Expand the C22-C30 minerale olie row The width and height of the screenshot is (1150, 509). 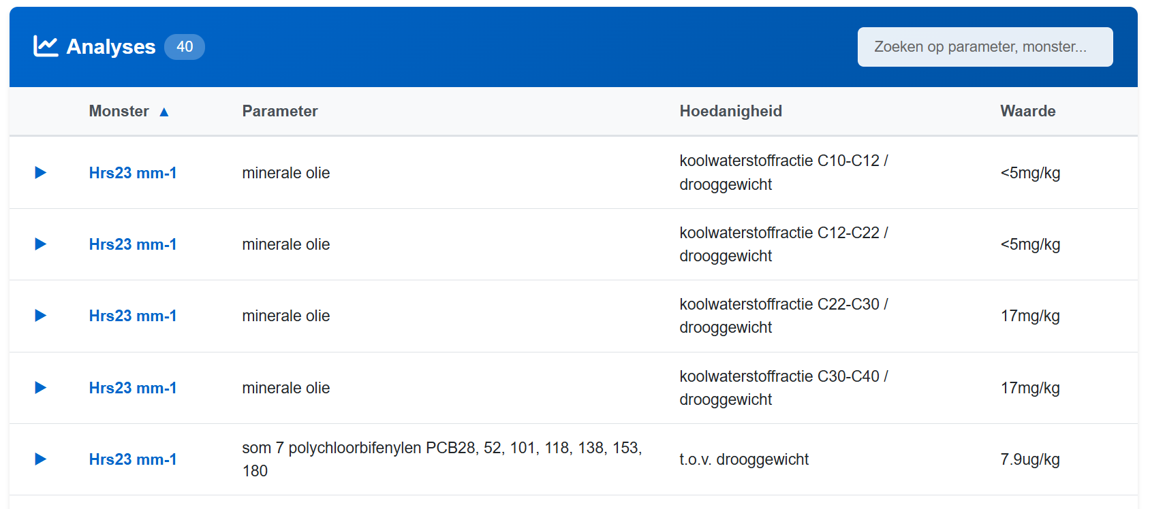(41, 316)
